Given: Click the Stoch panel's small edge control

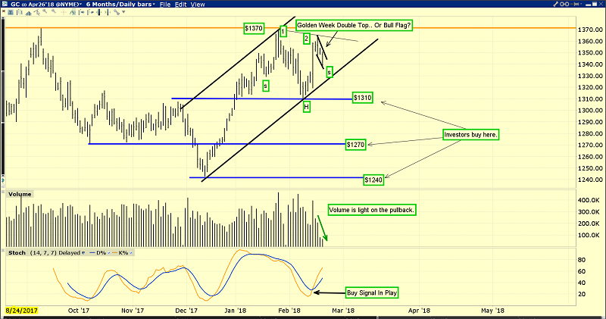Looking at the screenshot, I should [x=4, y=251].
